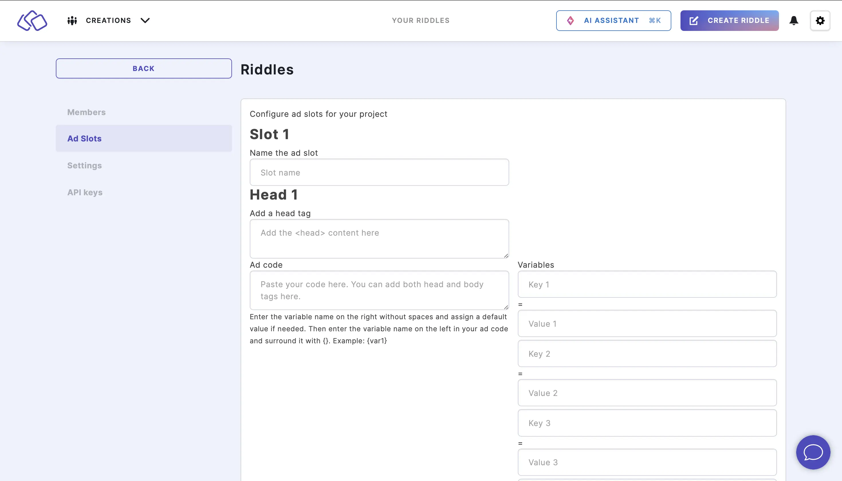842x481 pixels.
Task: Click the Your Riddles navigation link
Action: 420,20
